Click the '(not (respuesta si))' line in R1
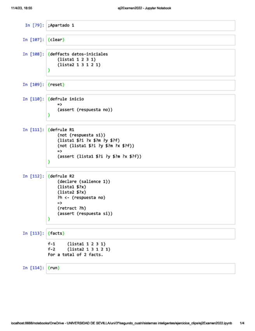 coord(81,135)
